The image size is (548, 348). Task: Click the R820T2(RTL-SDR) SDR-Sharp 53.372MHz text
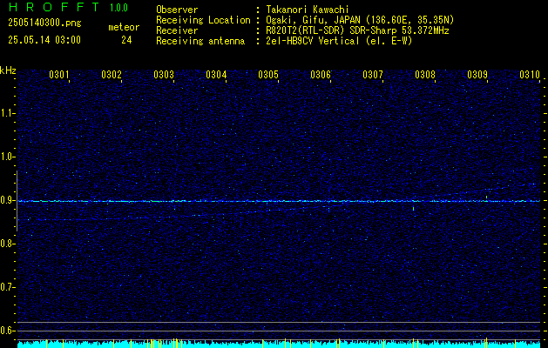point(358,30)
